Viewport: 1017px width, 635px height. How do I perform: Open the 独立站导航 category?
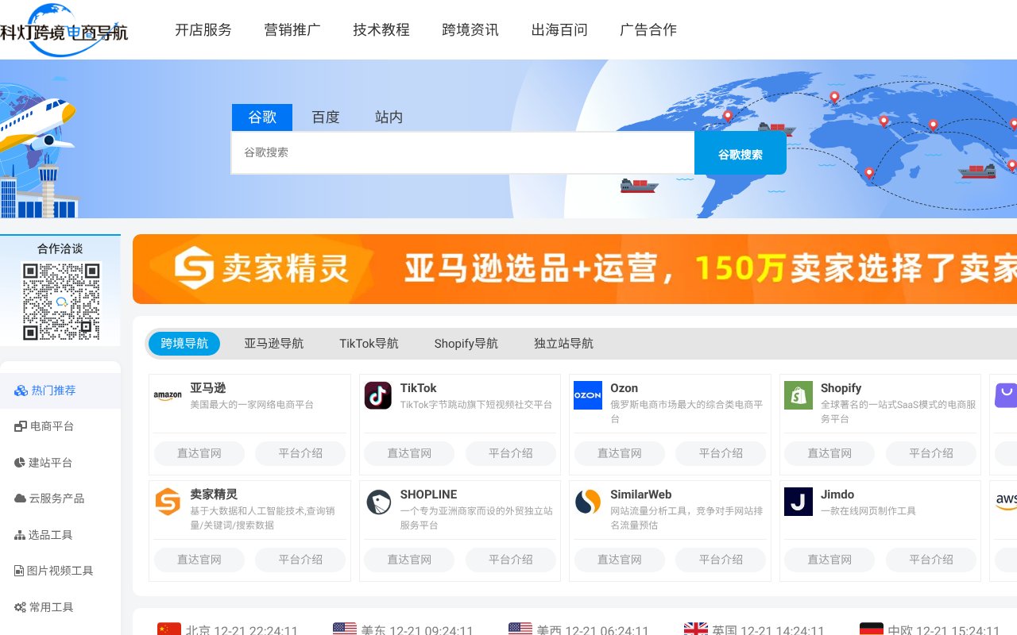point(563,343)
